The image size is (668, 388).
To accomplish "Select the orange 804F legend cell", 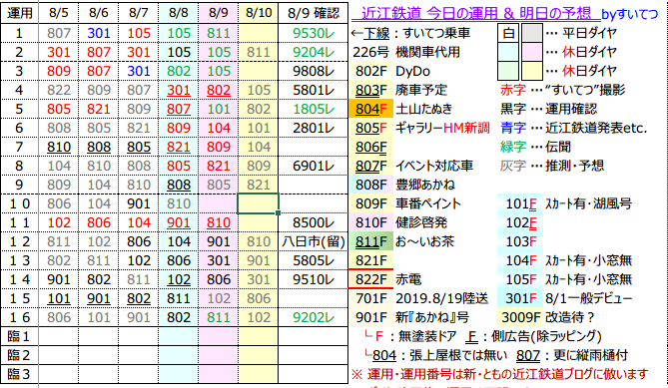I will tap(371, 109).
